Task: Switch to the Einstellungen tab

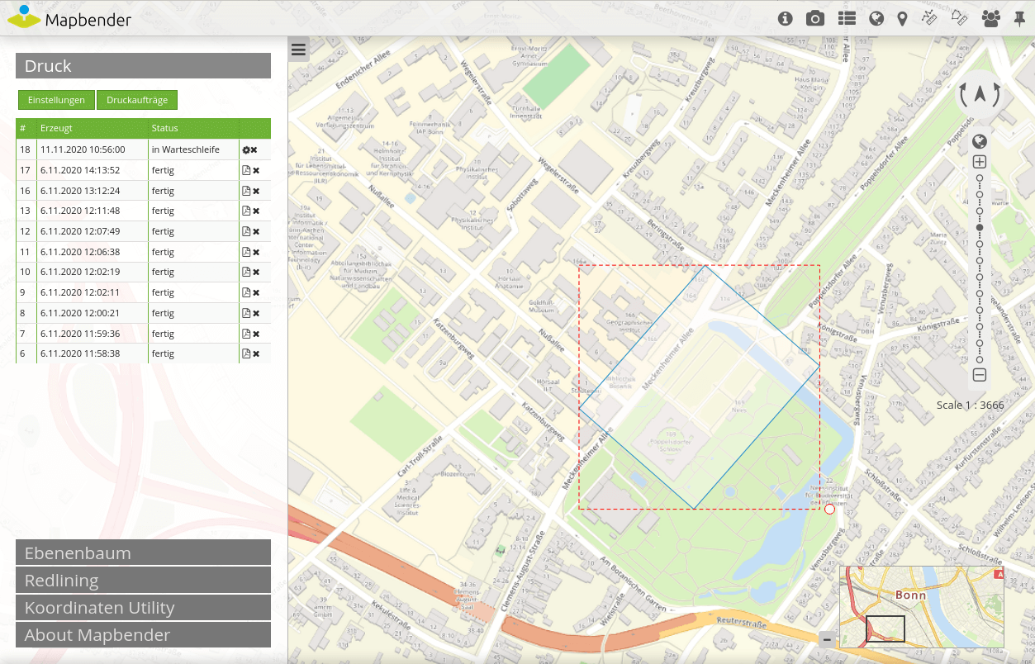Action: (x=56, y=100)
